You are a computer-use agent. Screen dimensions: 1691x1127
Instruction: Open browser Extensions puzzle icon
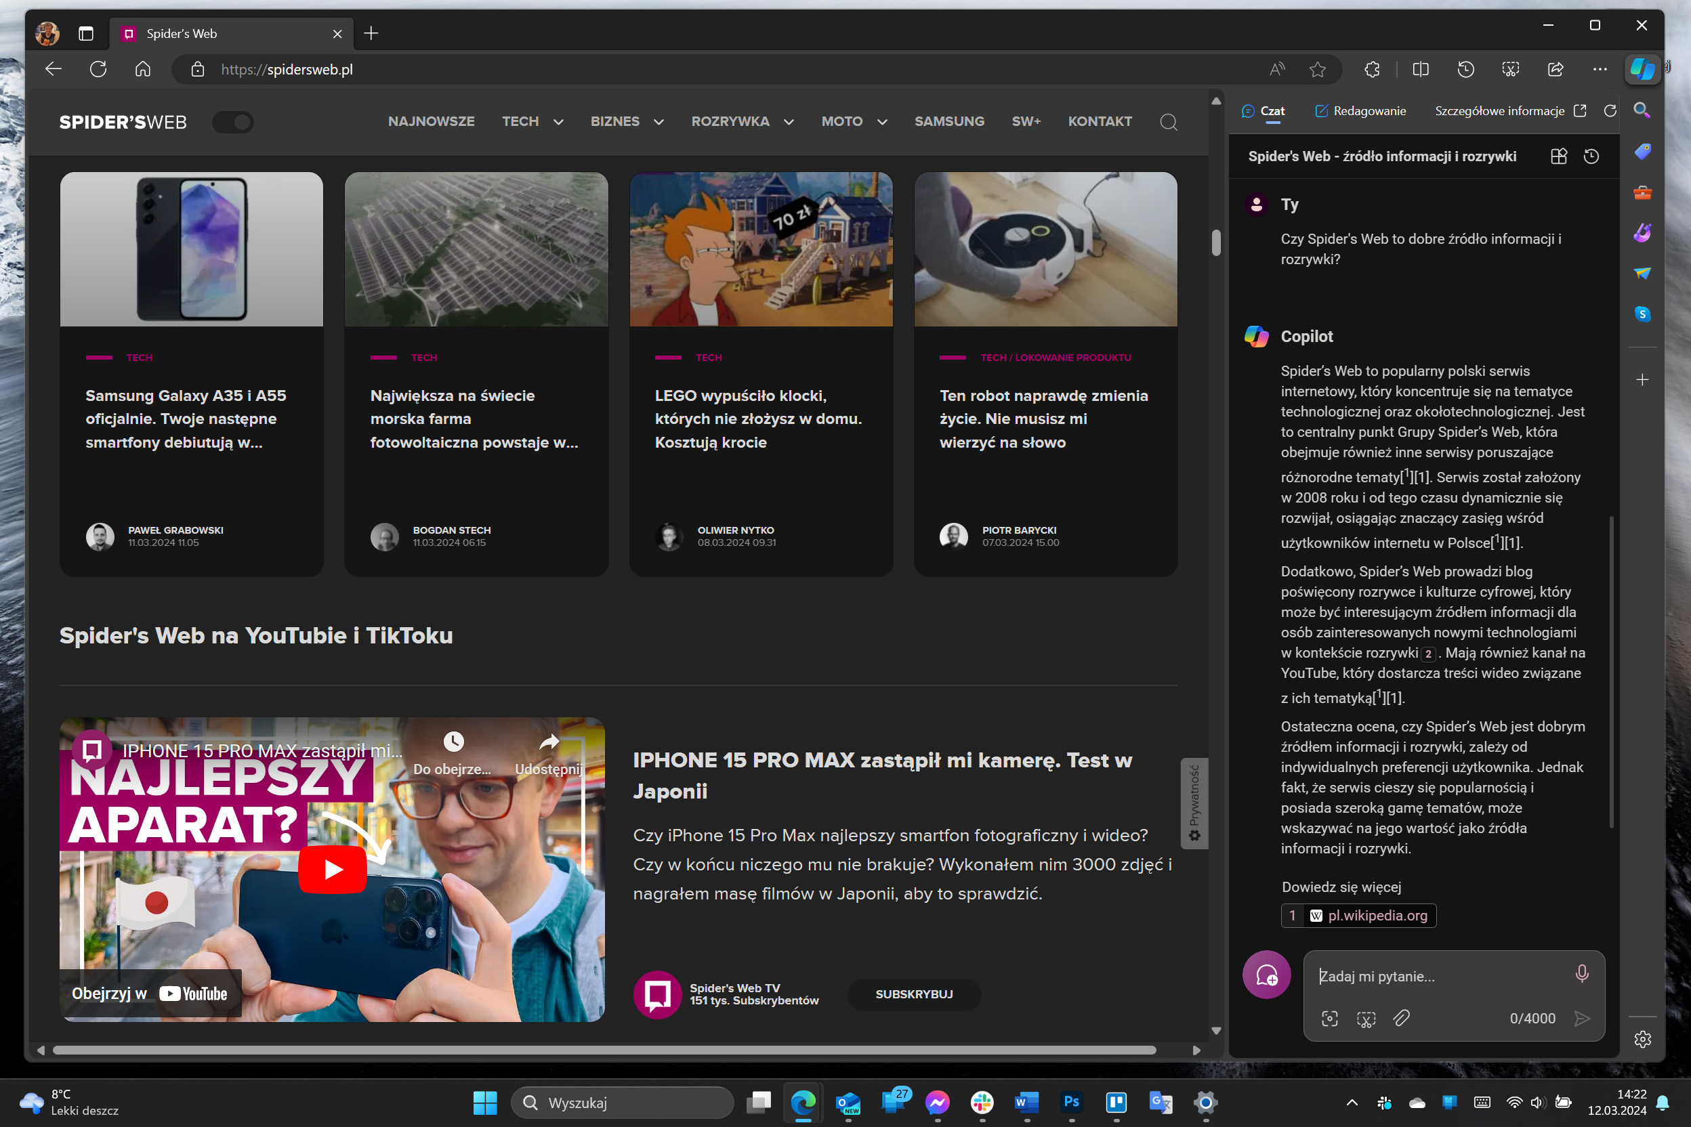(x=1372, y=69)
